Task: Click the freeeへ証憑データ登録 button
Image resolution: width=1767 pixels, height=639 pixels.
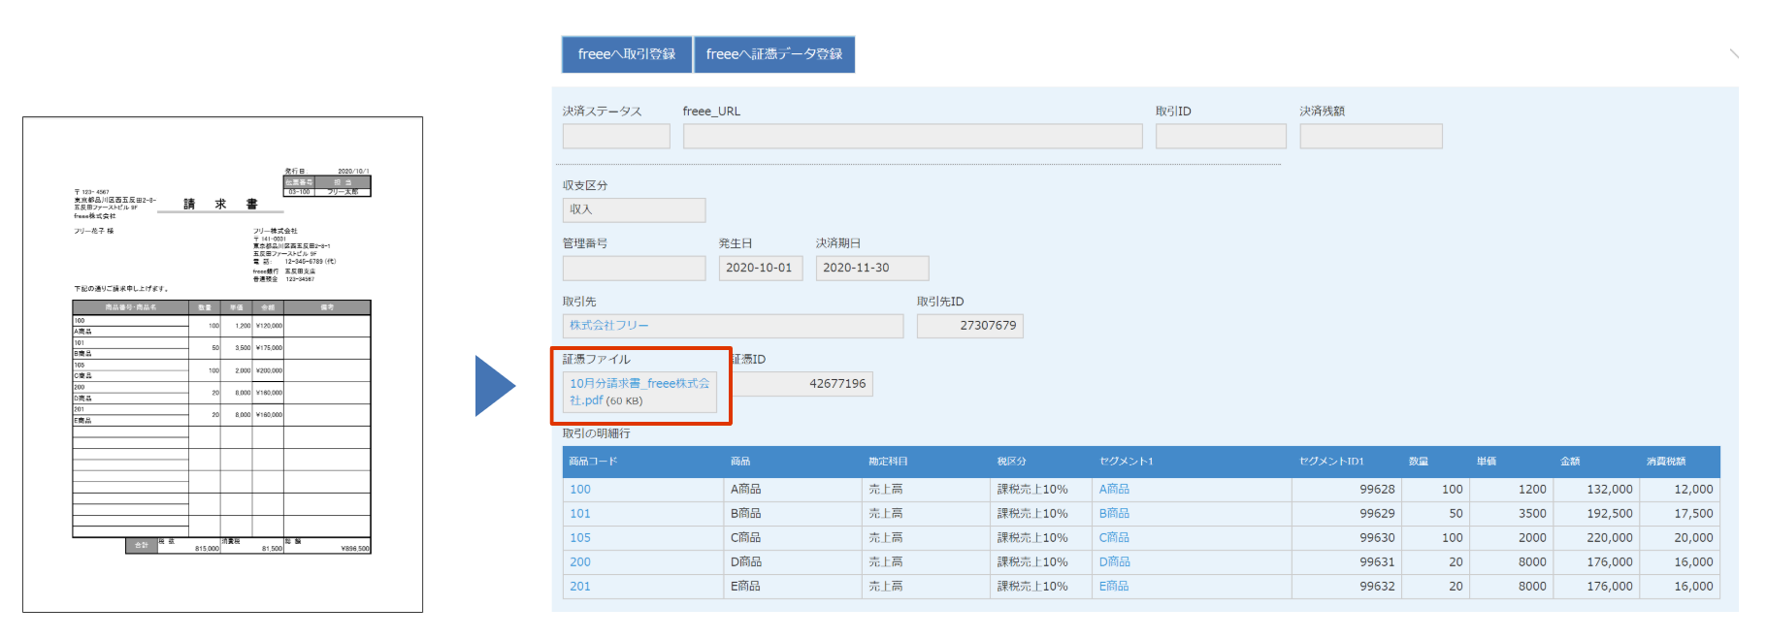Action: point(773,54)
